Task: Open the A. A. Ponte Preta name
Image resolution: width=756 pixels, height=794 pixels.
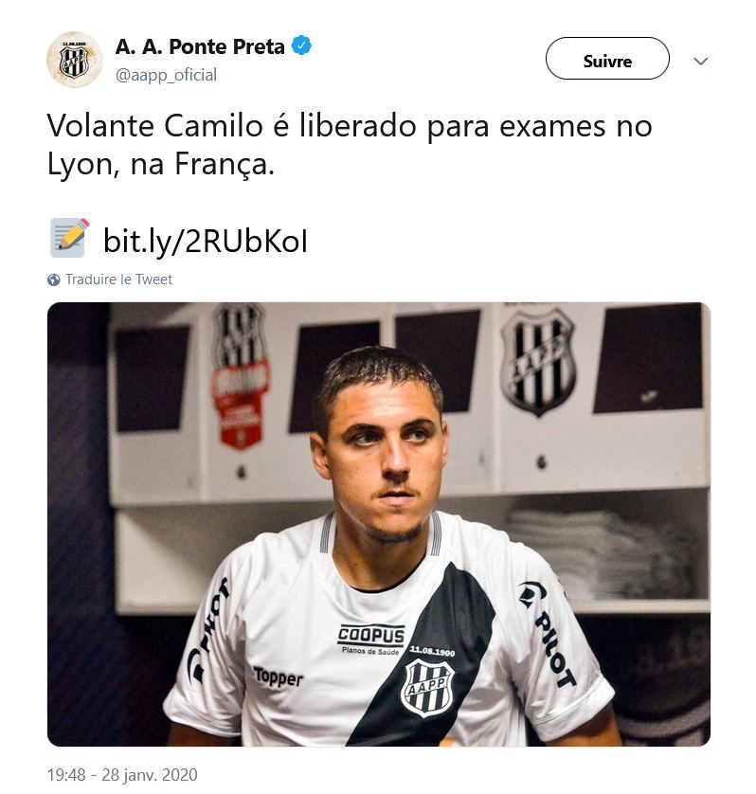Action: click(x=200, y=46)
